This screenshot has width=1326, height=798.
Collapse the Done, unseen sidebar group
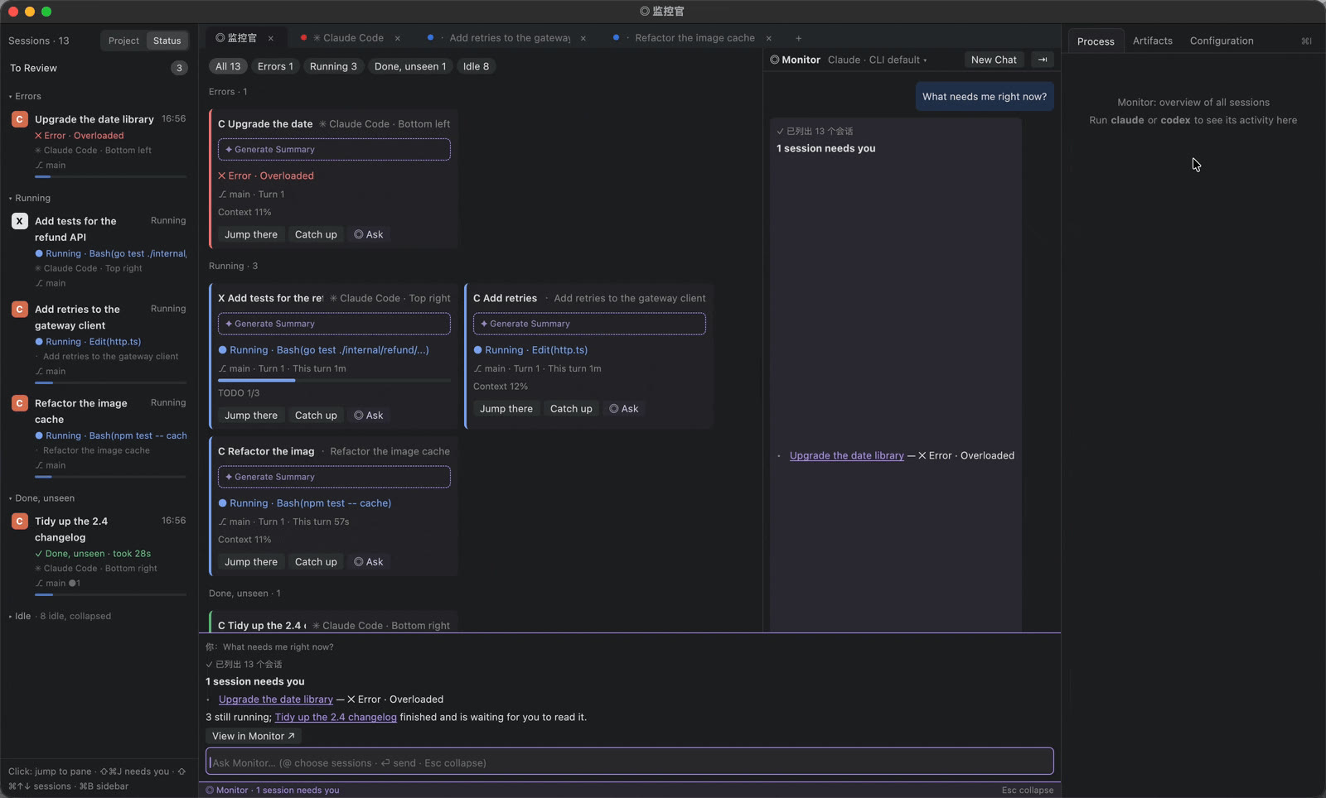coord(41,498)
